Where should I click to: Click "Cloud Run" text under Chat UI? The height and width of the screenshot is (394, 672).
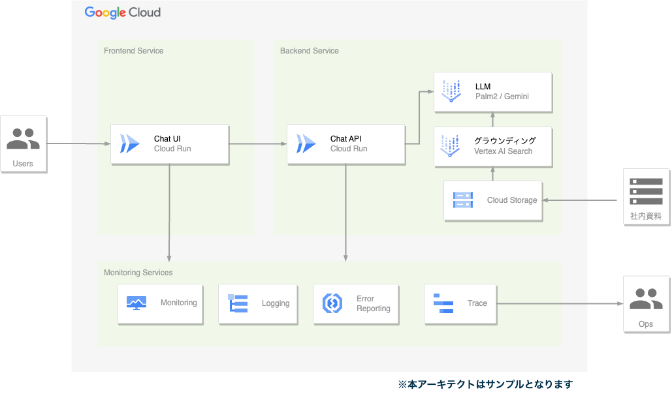[x=172, y=149]
